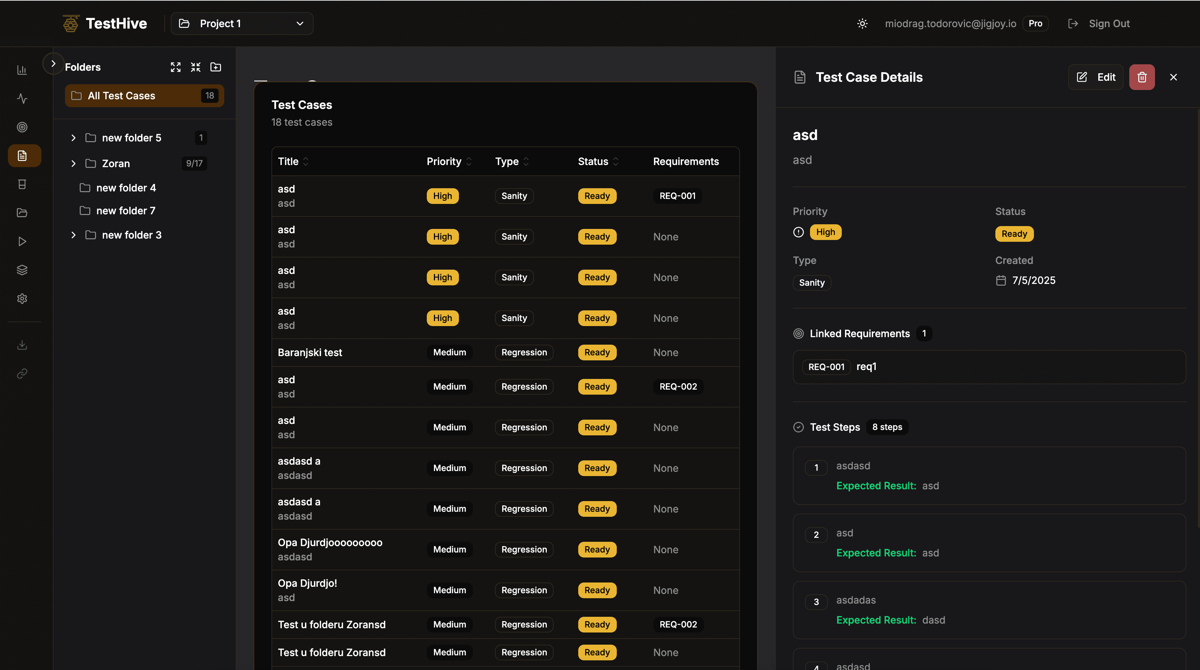Image resolution: width=1200 pixels, height=670 pixels.
Task: Open the Project 1 dropdown
Action: (x=241, y=23)
